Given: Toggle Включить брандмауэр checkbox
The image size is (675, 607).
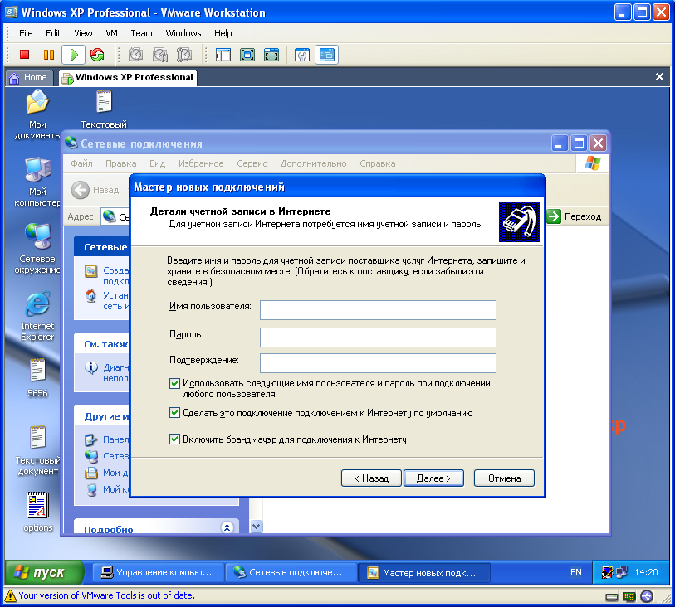Looking at the screenshot, I should [x=174, y=439].
